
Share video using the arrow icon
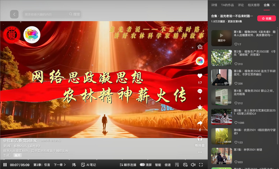200,123
